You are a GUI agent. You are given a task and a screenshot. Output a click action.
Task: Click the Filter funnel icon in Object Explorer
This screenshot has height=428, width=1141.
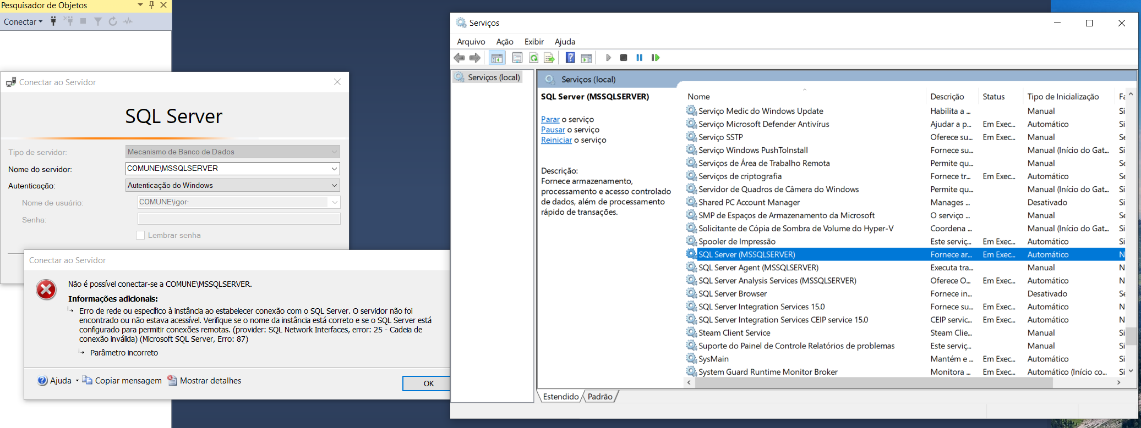coord(98,21)
